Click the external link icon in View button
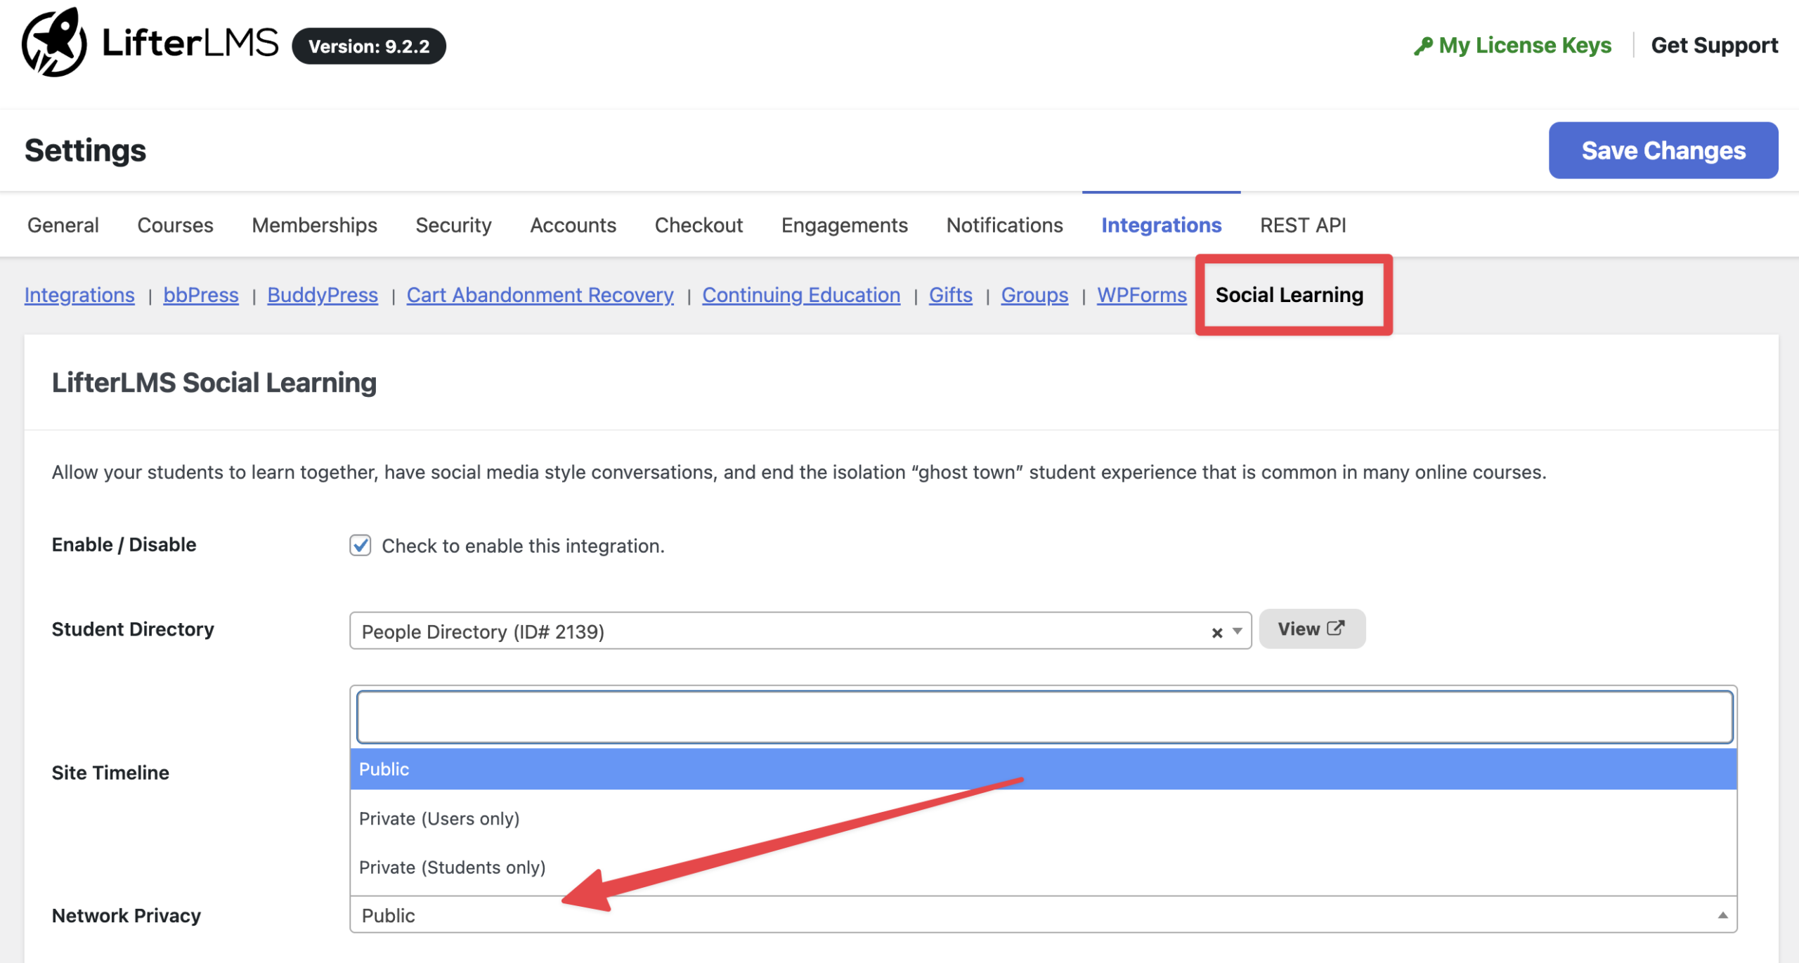The image size is (1799, 963). click(1336, 628)
